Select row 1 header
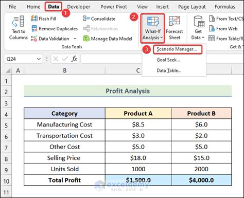The image size is (244, 198). click(x=6, y=81)
